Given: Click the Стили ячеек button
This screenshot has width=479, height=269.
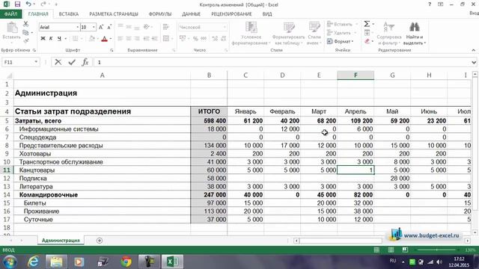Looking at the screenshot, I should pyautogui.click(x=314, y=33).
